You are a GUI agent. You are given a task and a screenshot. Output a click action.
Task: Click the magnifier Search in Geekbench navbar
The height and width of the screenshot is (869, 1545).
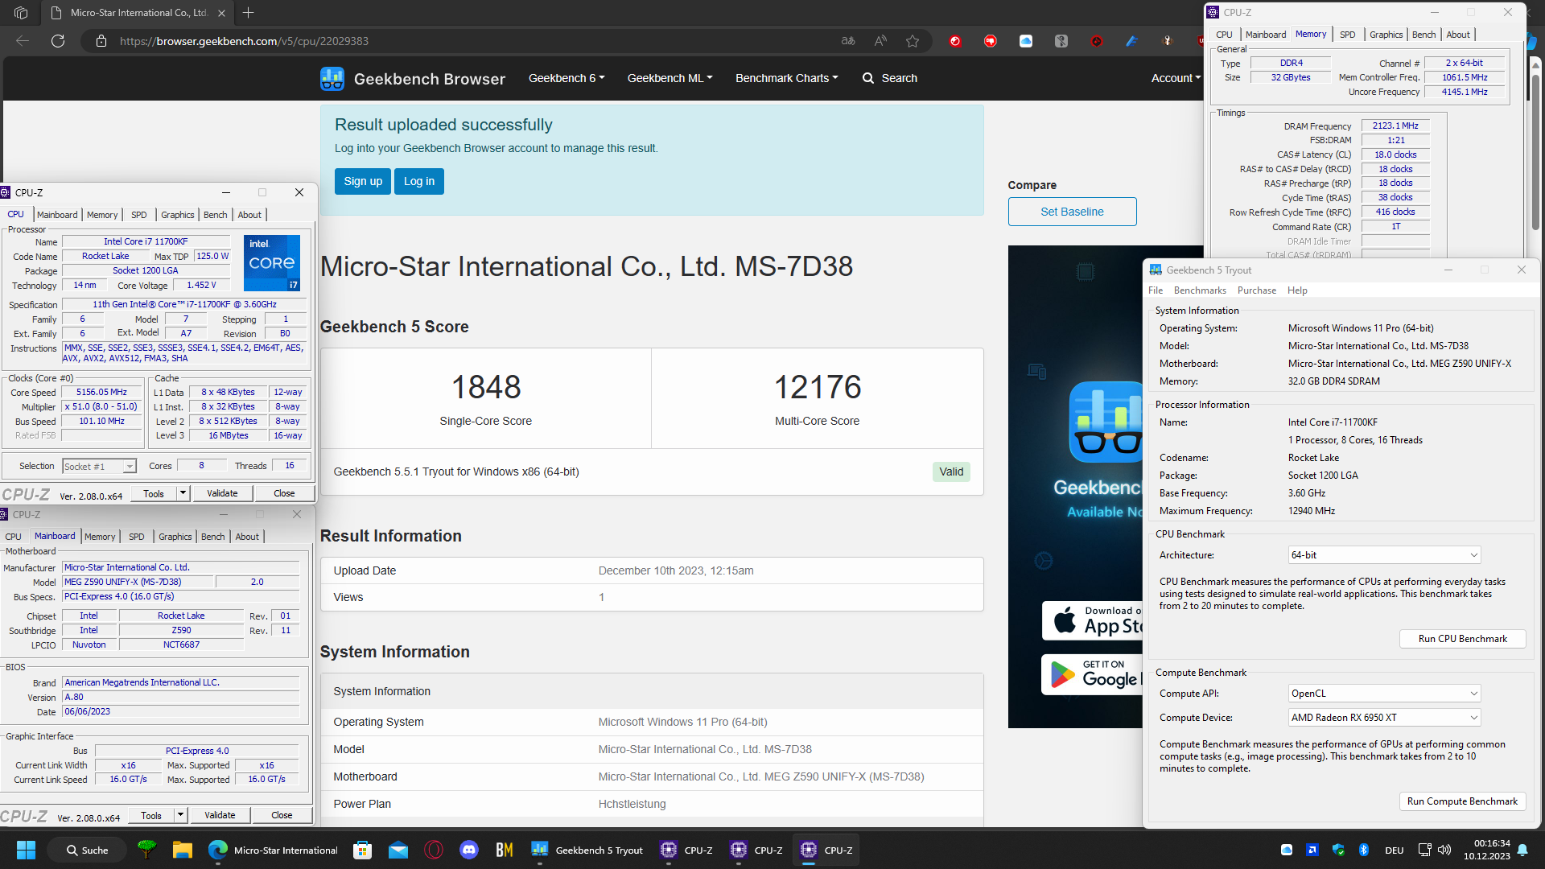890,78
